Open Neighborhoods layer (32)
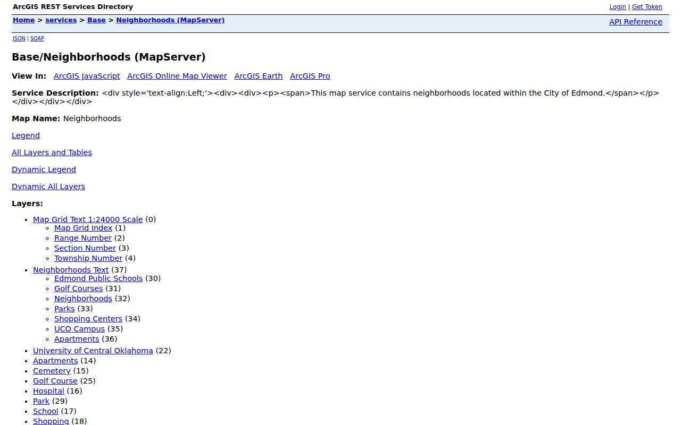The height and width of the screenshot is (425, 681). click(x=83, y=299)
